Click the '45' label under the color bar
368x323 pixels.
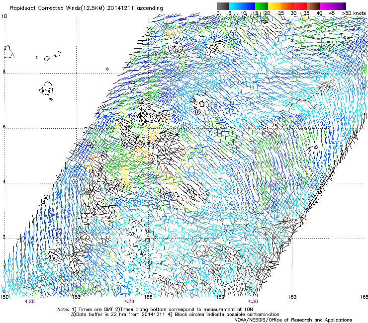coord(332,13)
